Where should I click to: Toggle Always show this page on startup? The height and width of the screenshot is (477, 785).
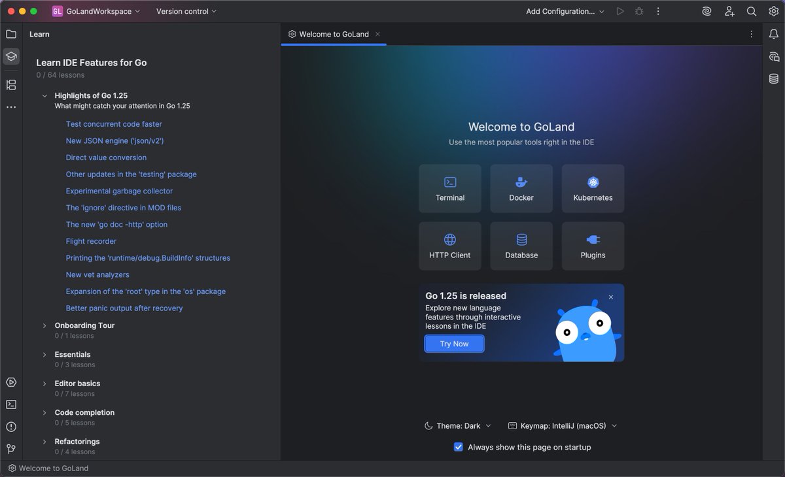(x=459, y=447)
